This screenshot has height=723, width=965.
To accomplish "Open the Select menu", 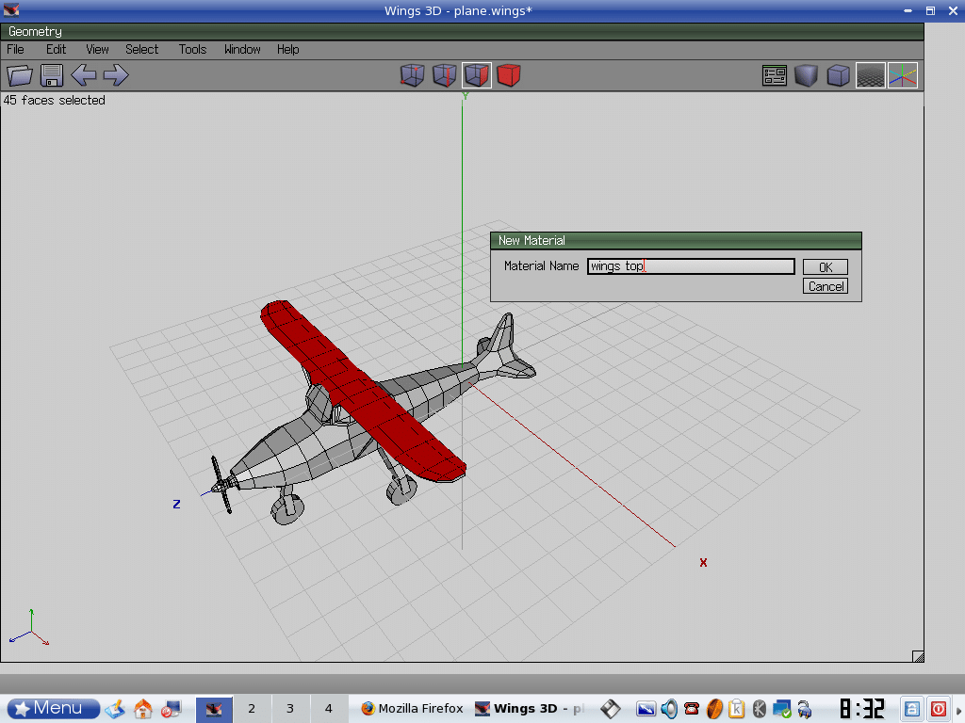I will coord(142,49).
